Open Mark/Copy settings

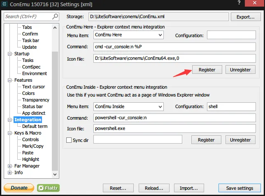tap(33, 146)
